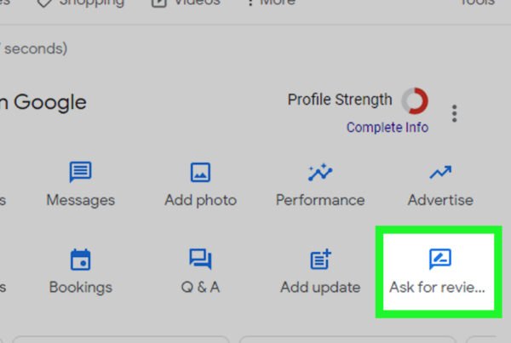Click the Q & A label
511x343 pixels.
[x=200, y=288]
